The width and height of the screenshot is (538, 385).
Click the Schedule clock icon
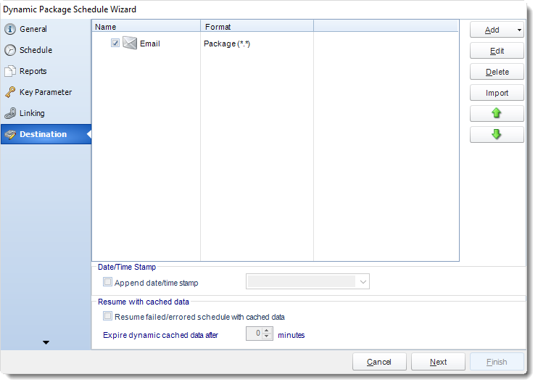(x=10, y=50)
